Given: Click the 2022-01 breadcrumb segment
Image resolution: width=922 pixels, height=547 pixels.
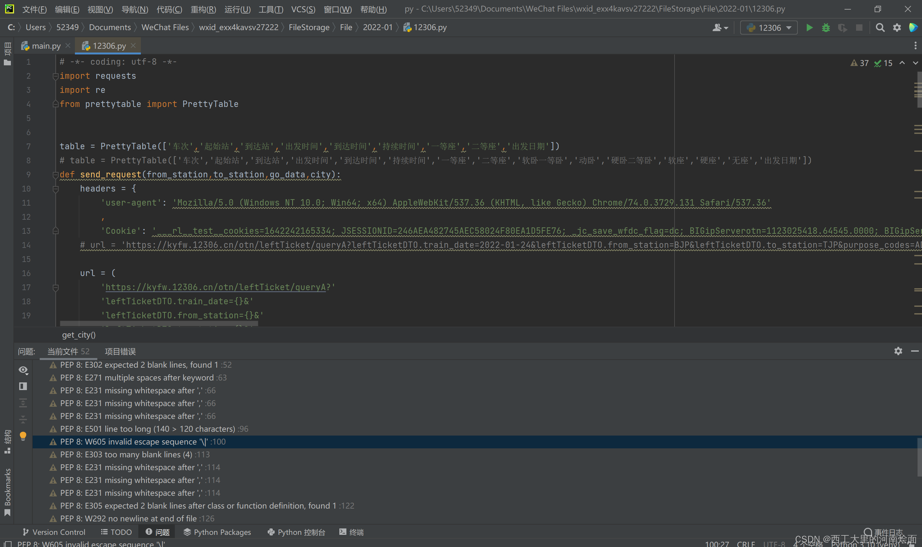Looking at the screenshot, I should (x=377, y=28).
